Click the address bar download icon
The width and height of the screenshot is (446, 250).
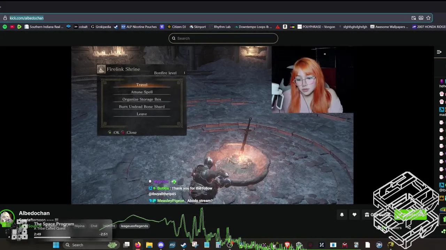pyautogui.click(x=421, y=18)
